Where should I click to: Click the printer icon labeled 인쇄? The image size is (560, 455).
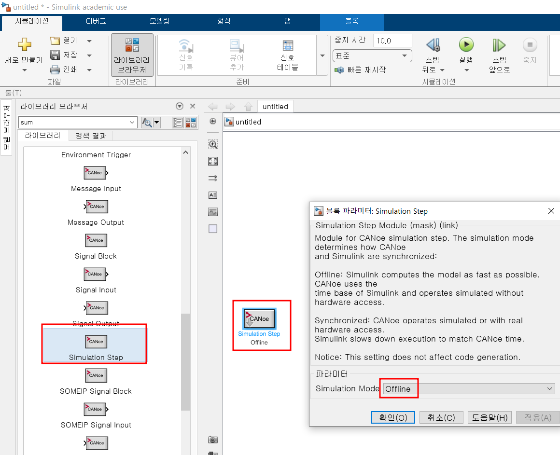pos(55,69)
